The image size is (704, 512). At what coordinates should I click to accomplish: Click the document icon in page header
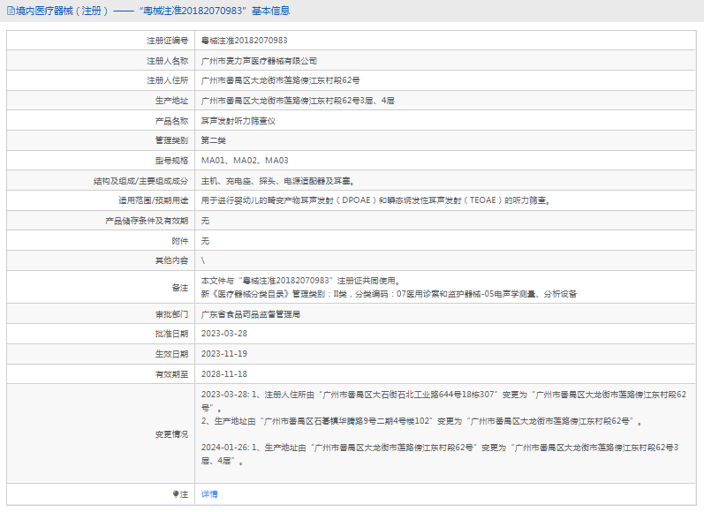(x=9, y=11)
